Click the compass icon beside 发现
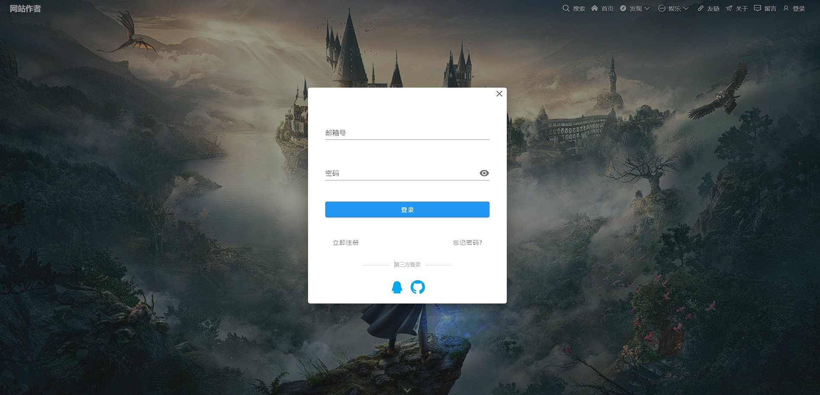This screenshot has height=395, width=820. point(623,8)
